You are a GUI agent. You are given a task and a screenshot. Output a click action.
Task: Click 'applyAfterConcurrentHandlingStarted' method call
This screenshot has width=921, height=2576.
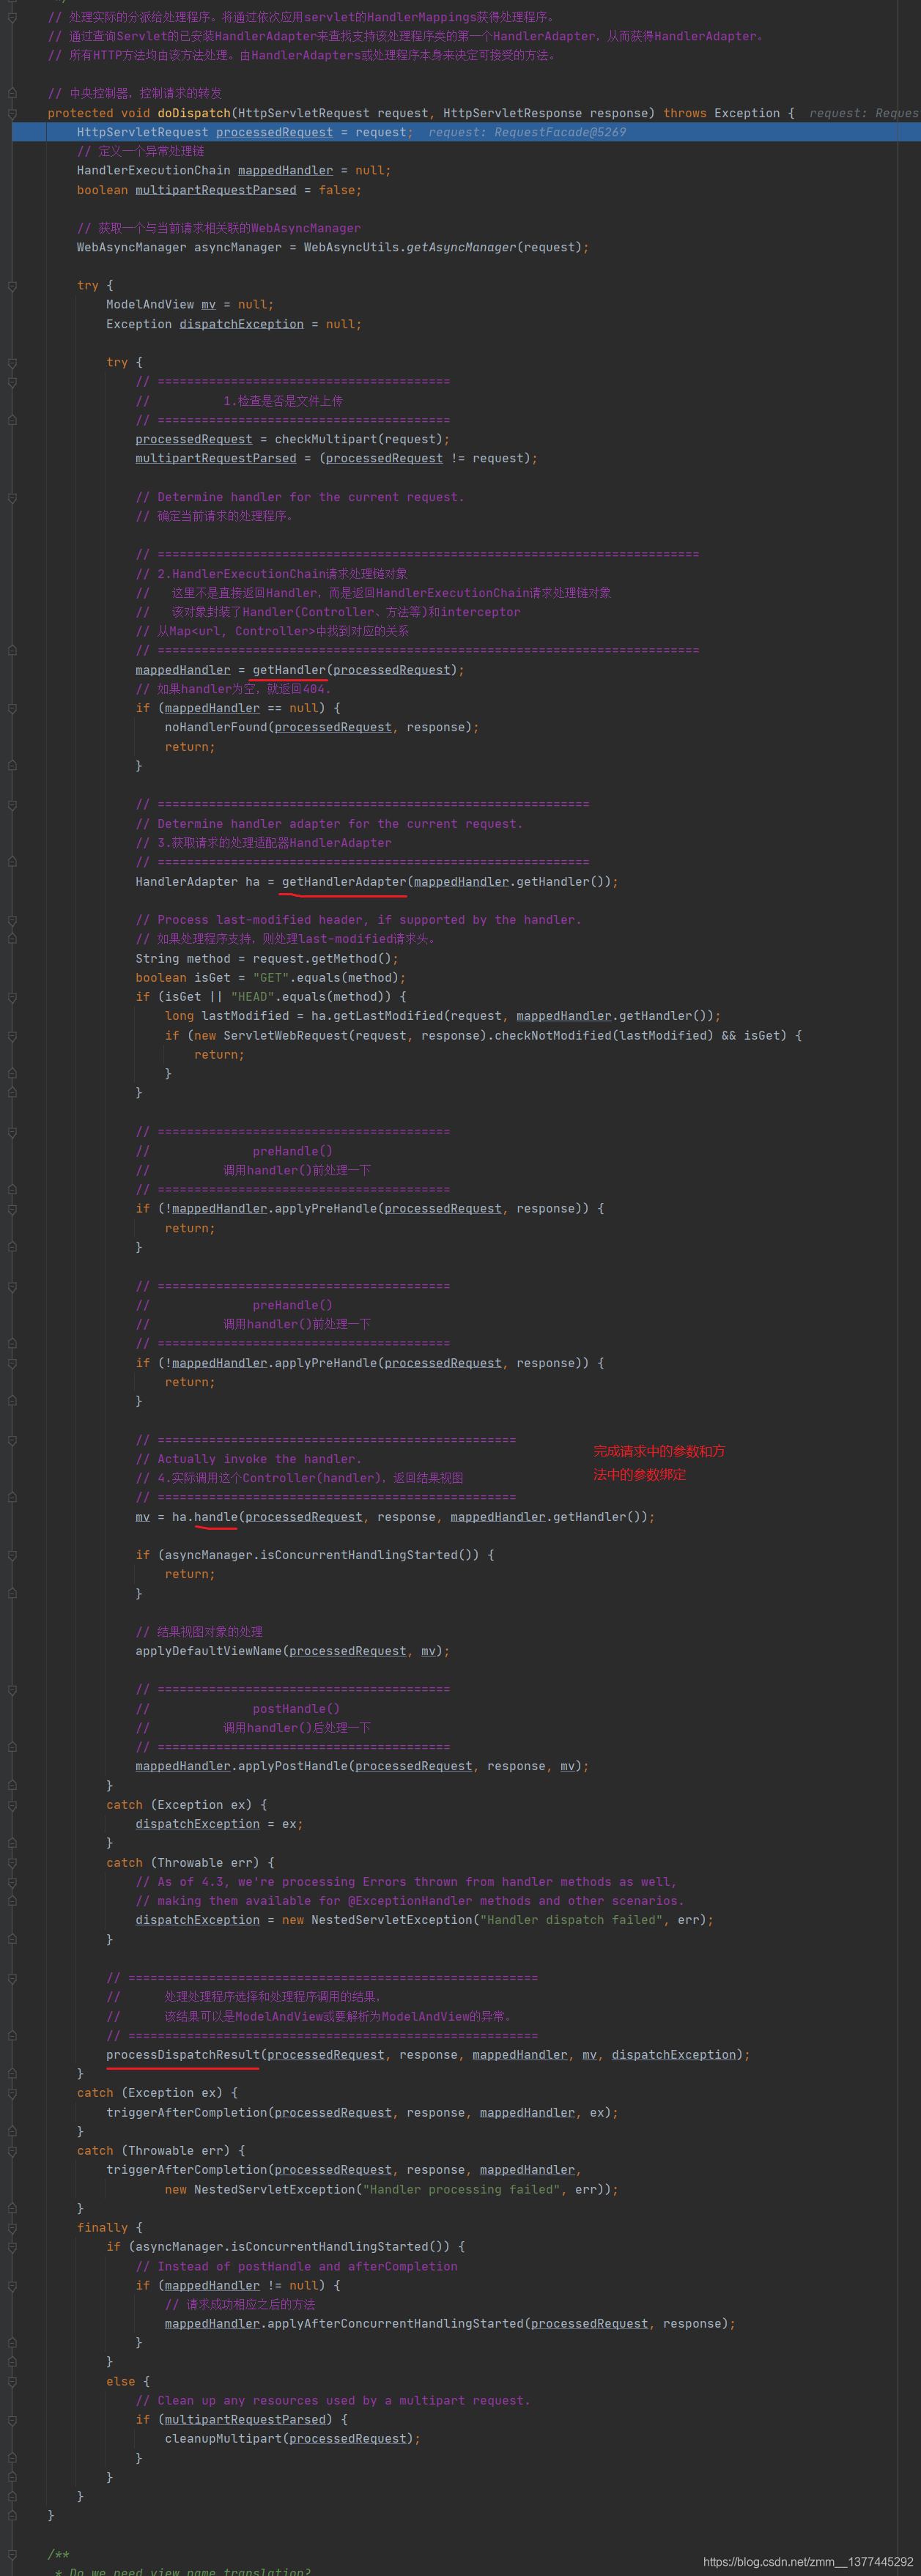coord(395,2324)
